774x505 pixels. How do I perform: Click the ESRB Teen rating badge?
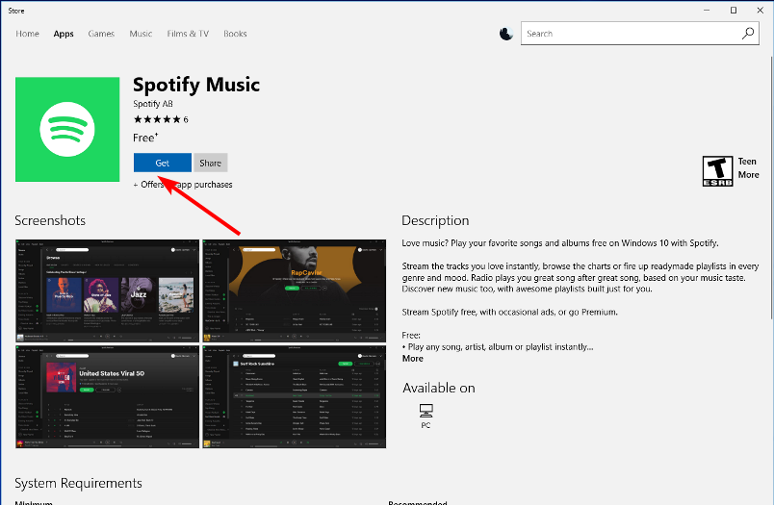coord(717,171)
